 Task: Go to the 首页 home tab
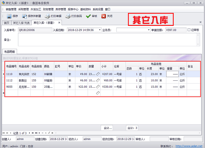point(6,23)
